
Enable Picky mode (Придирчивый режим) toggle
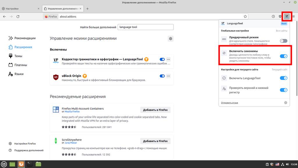[x=283, y=41]
